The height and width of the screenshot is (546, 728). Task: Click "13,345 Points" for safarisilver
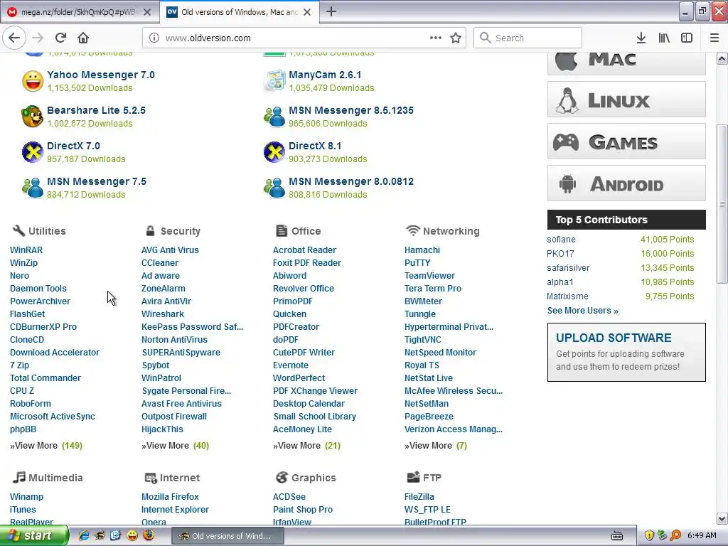(x=667, y=268)
